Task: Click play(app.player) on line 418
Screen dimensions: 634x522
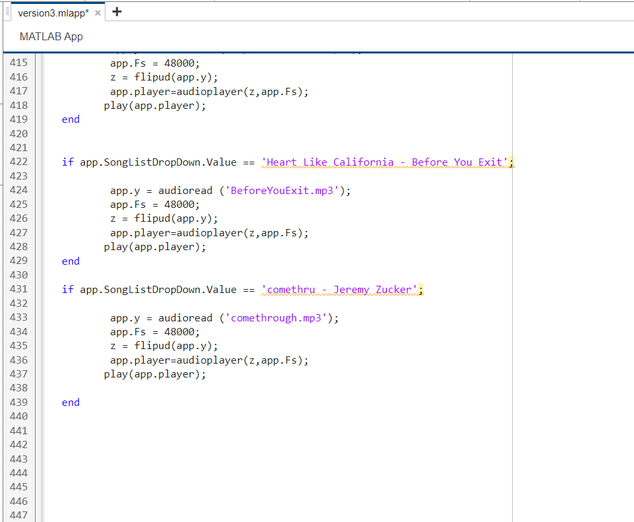Action: click(x=155, y=106)
